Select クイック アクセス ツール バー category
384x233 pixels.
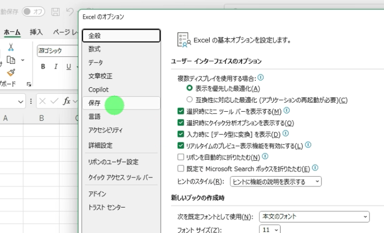click(121, 178)
